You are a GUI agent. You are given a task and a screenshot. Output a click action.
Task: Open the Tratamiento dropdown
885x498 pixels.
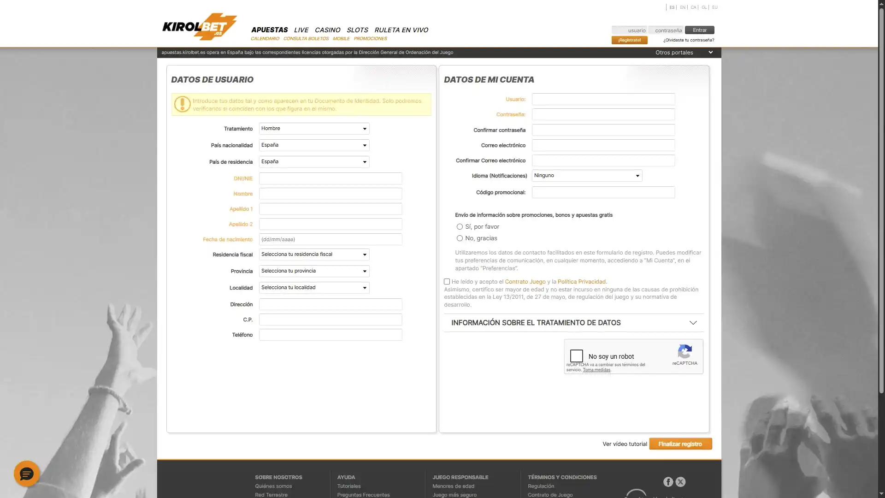314,129
